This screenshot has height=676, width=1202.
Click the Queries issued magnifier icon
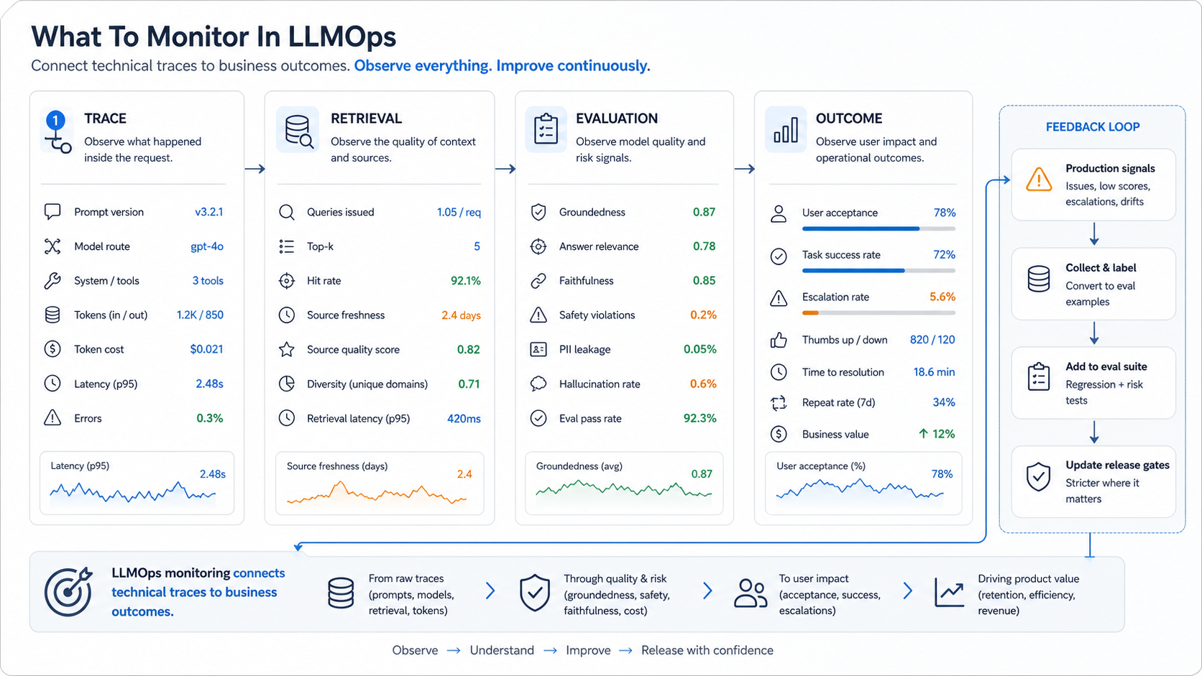(287, 212)
